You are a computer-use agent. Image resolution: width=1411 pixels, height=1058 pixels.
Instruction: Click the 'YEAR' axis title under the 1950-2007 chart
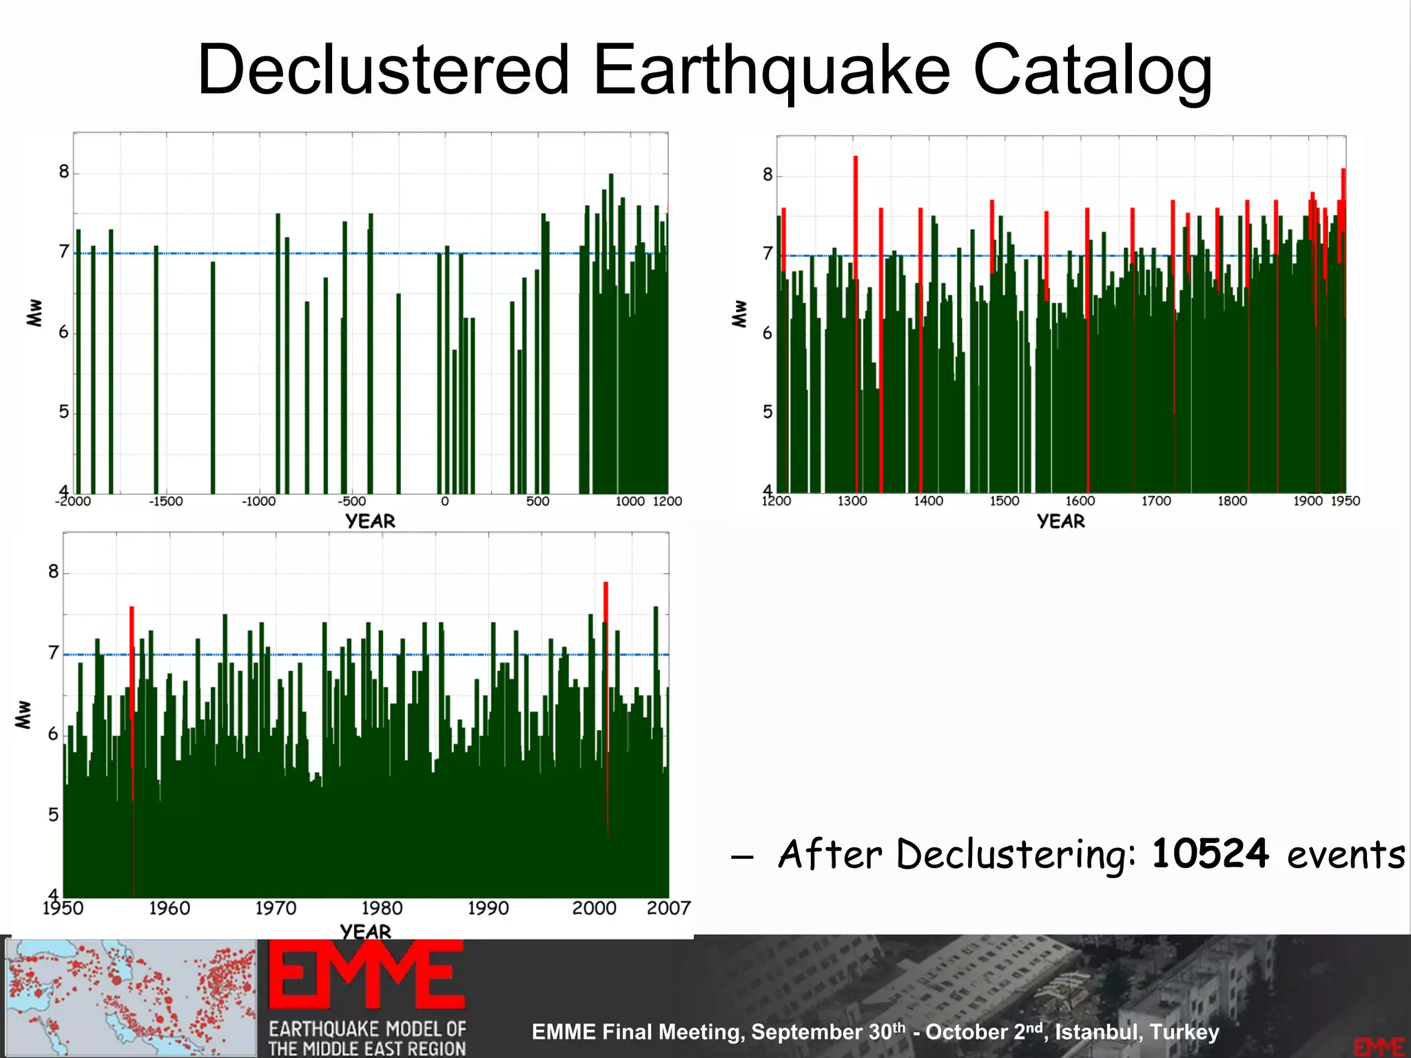pyautogui.click(x=365, y=931)
